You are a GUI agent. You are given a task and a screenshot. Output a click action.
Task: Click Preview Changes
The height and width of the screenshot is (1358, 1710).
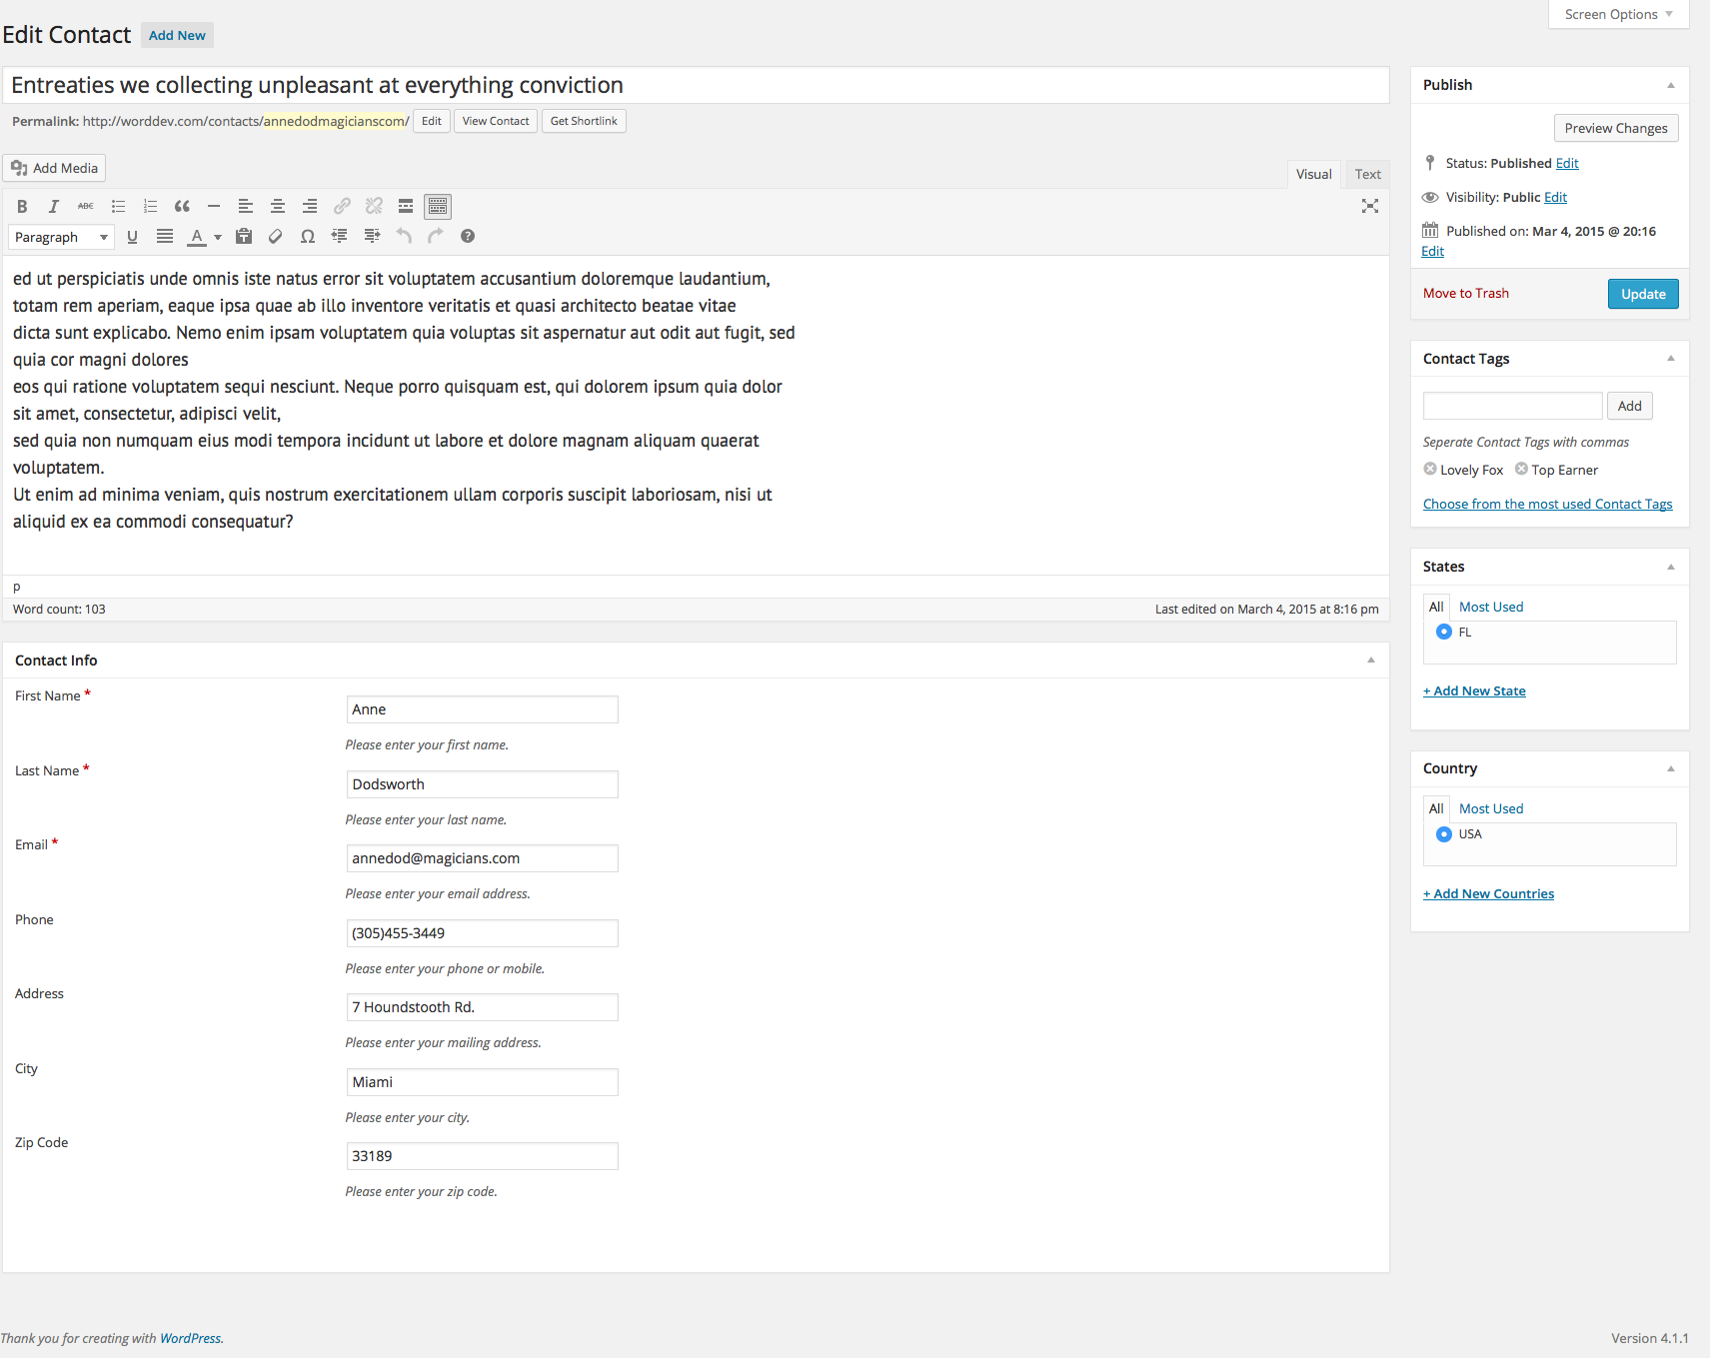click(1616, 128)
